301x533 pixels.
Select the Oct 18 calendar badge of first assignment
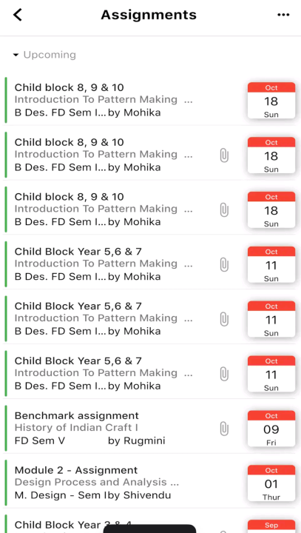click(x=271, y=101)
